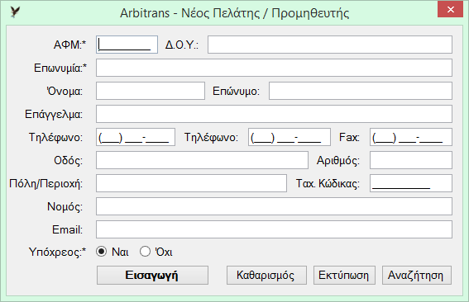Click the Πόλη/Περιοχή input field
Screen dimensions: 469x302
(191, 183)
